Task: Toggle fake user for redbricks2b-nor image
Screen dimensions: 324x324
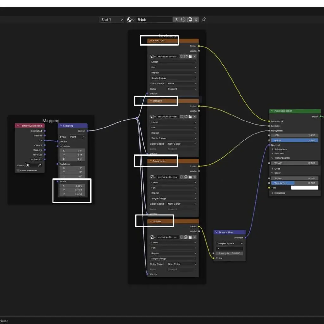Action: click(181, 237)
